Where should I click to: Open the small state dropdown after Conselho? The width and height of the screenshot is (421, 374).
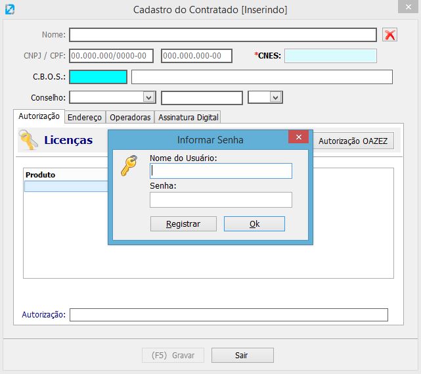275,97
